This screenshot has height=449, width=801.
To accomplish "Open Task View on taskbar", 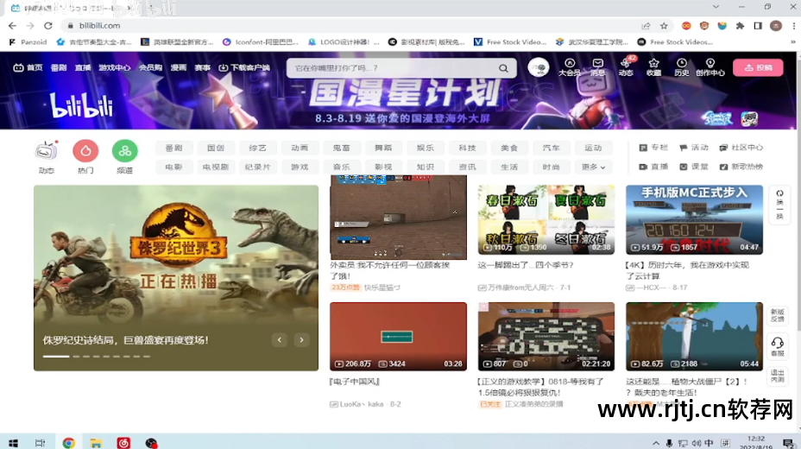I will coord(40,442).
